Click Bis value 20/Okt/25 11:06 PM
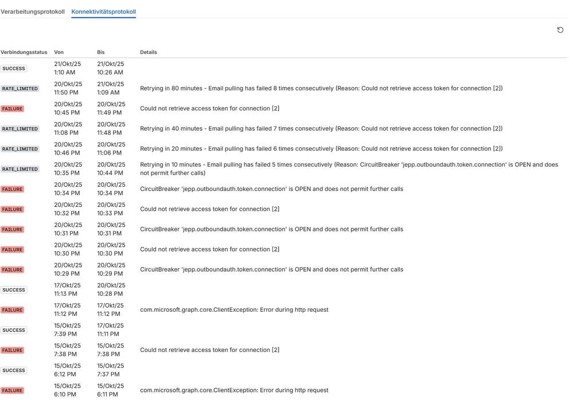 point(111,148)
